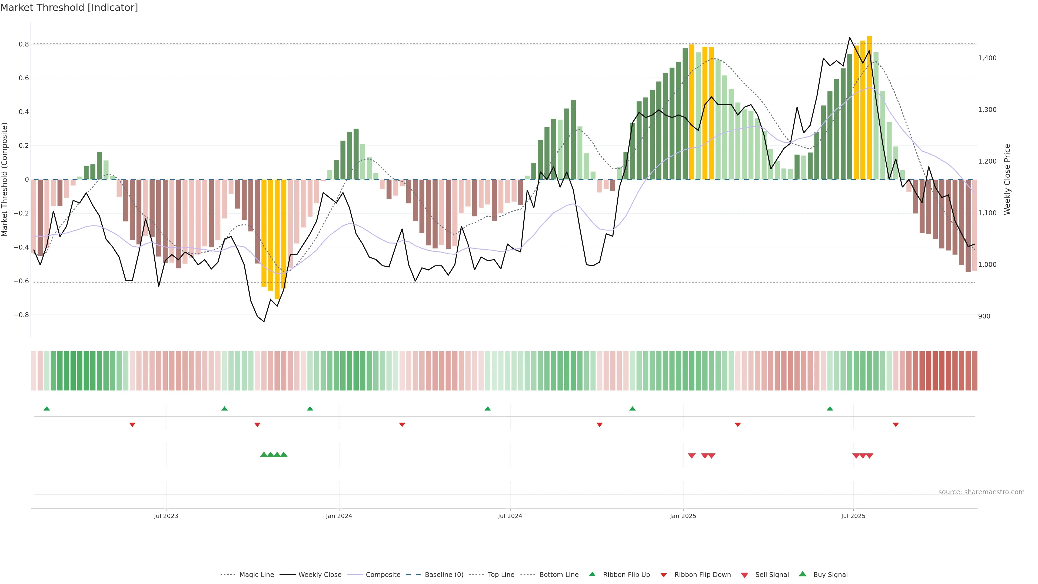Click the Ribbon Flip Up legend triangle
1038x584 pixels.
[592, 574]
